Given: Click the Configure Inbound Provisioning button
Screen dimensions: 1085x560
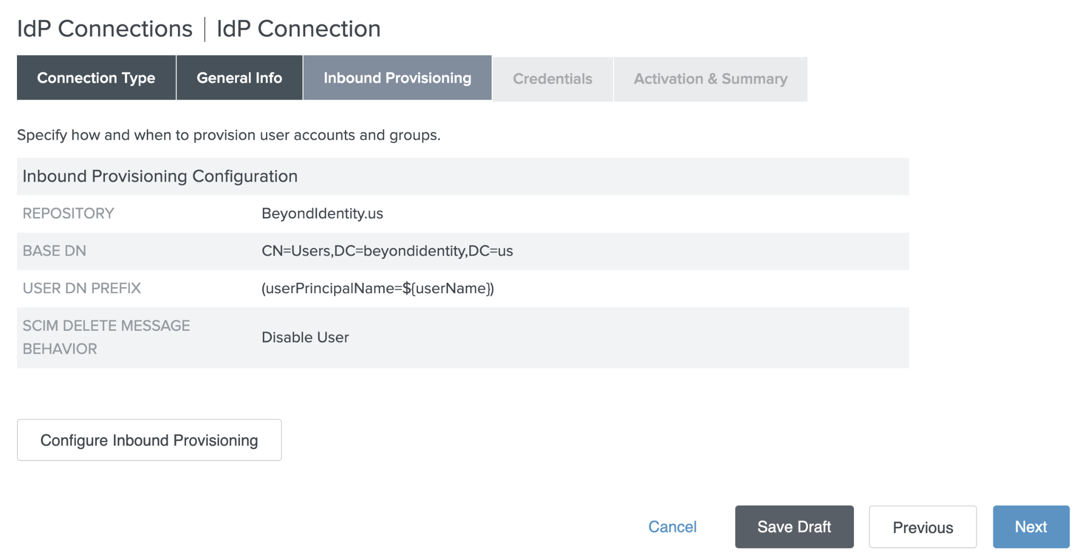Looking at the screenshot, I should point(149,440).
